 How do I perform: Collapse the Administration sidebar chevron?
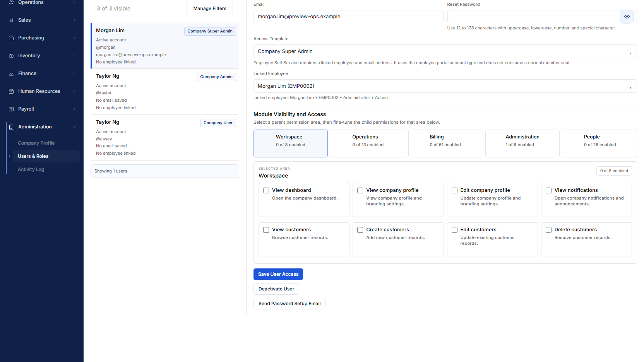(74, 127)
